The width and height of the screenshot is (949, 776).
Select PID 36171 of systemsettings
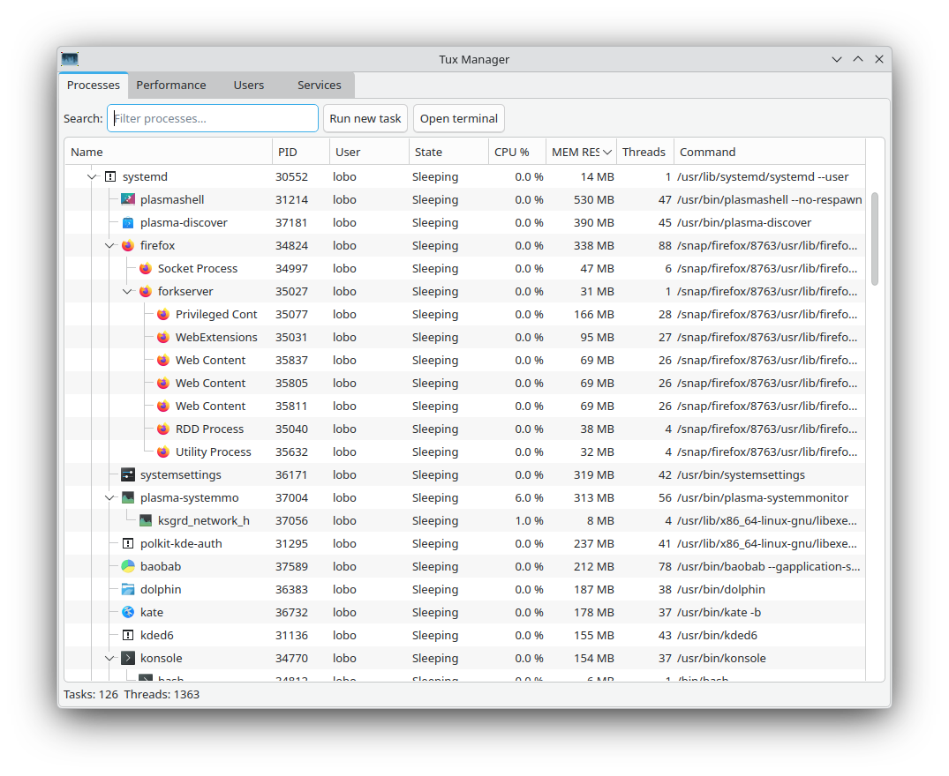(290, 474)
